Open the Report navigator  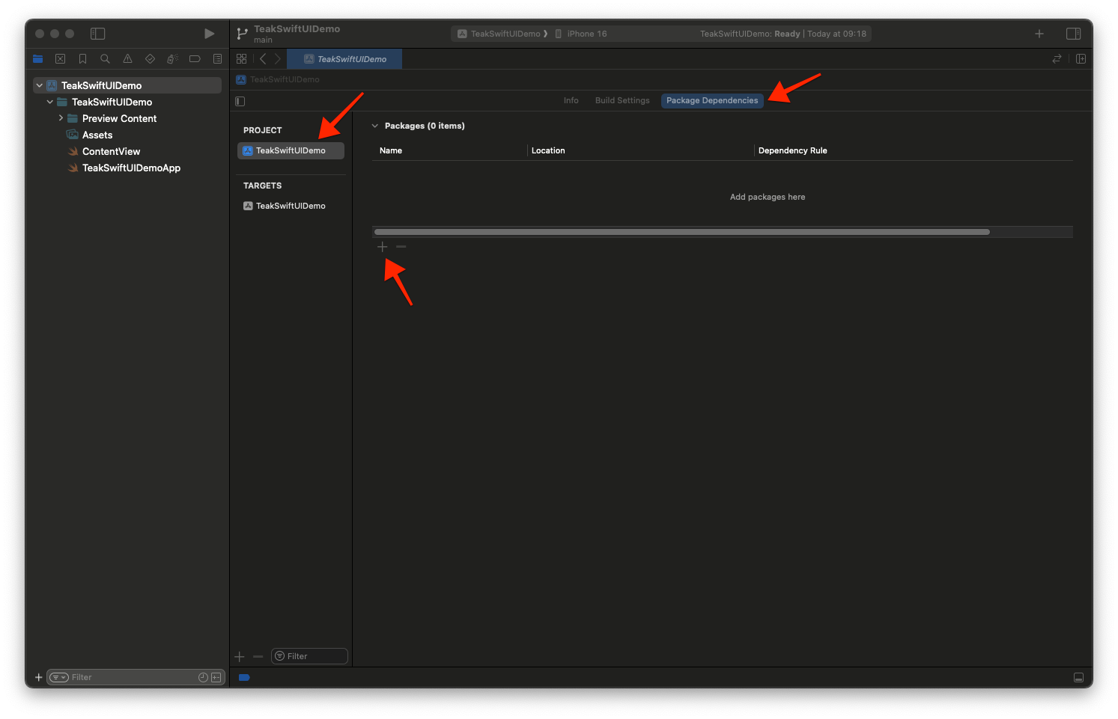(x=217, y=58)
